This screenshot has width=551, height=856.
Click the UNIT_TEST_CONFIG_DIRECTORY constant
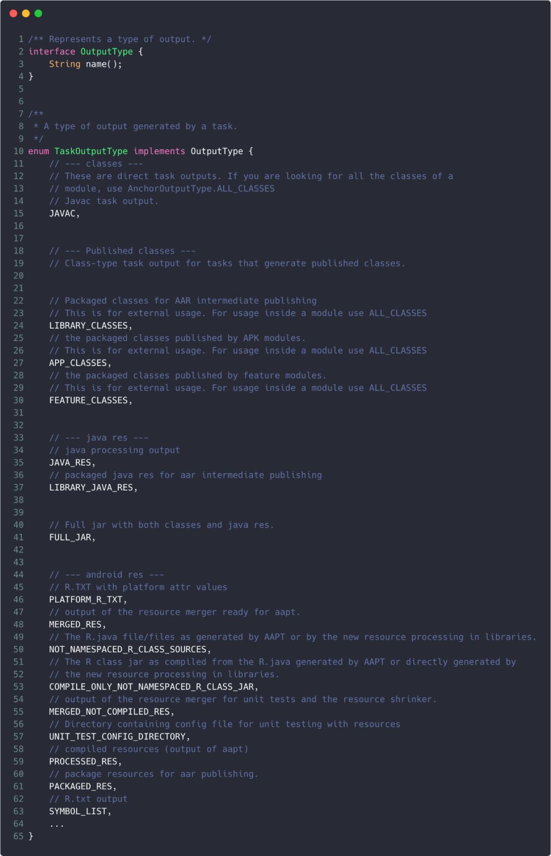click(117, 737)
